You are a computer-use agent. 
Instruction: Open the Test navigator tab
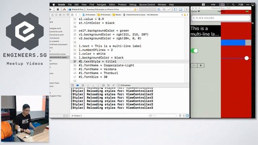[56, 15]
